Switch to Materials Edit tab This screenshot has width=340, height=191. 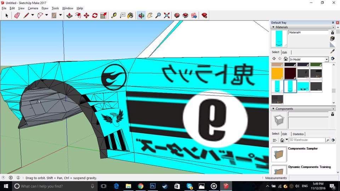(285, 52)
